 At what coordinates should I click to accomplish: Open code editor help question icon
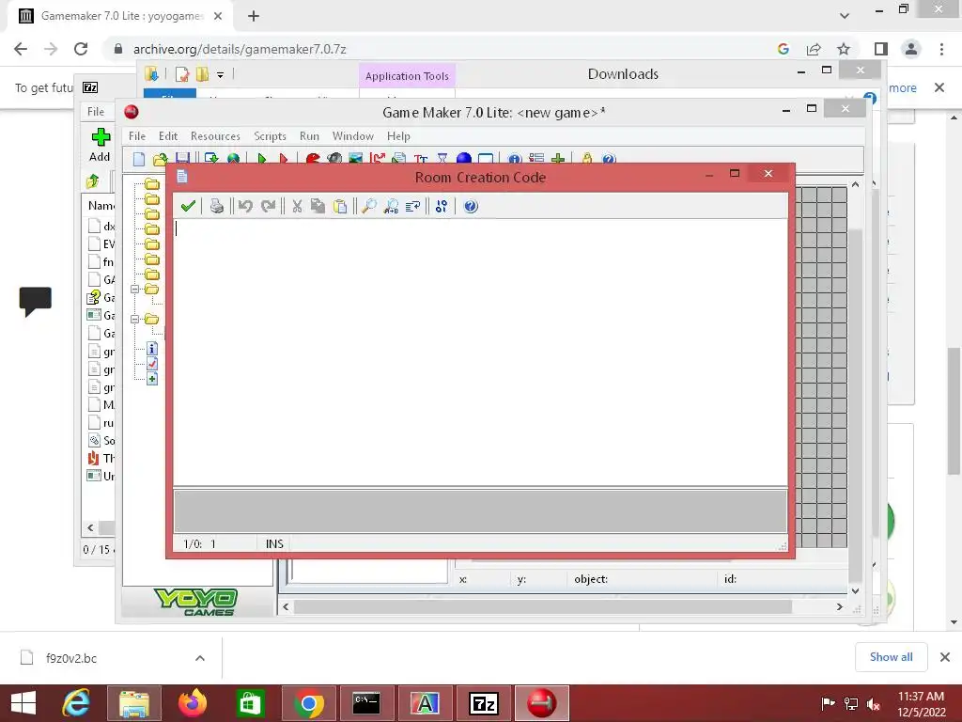click(471, 206)
